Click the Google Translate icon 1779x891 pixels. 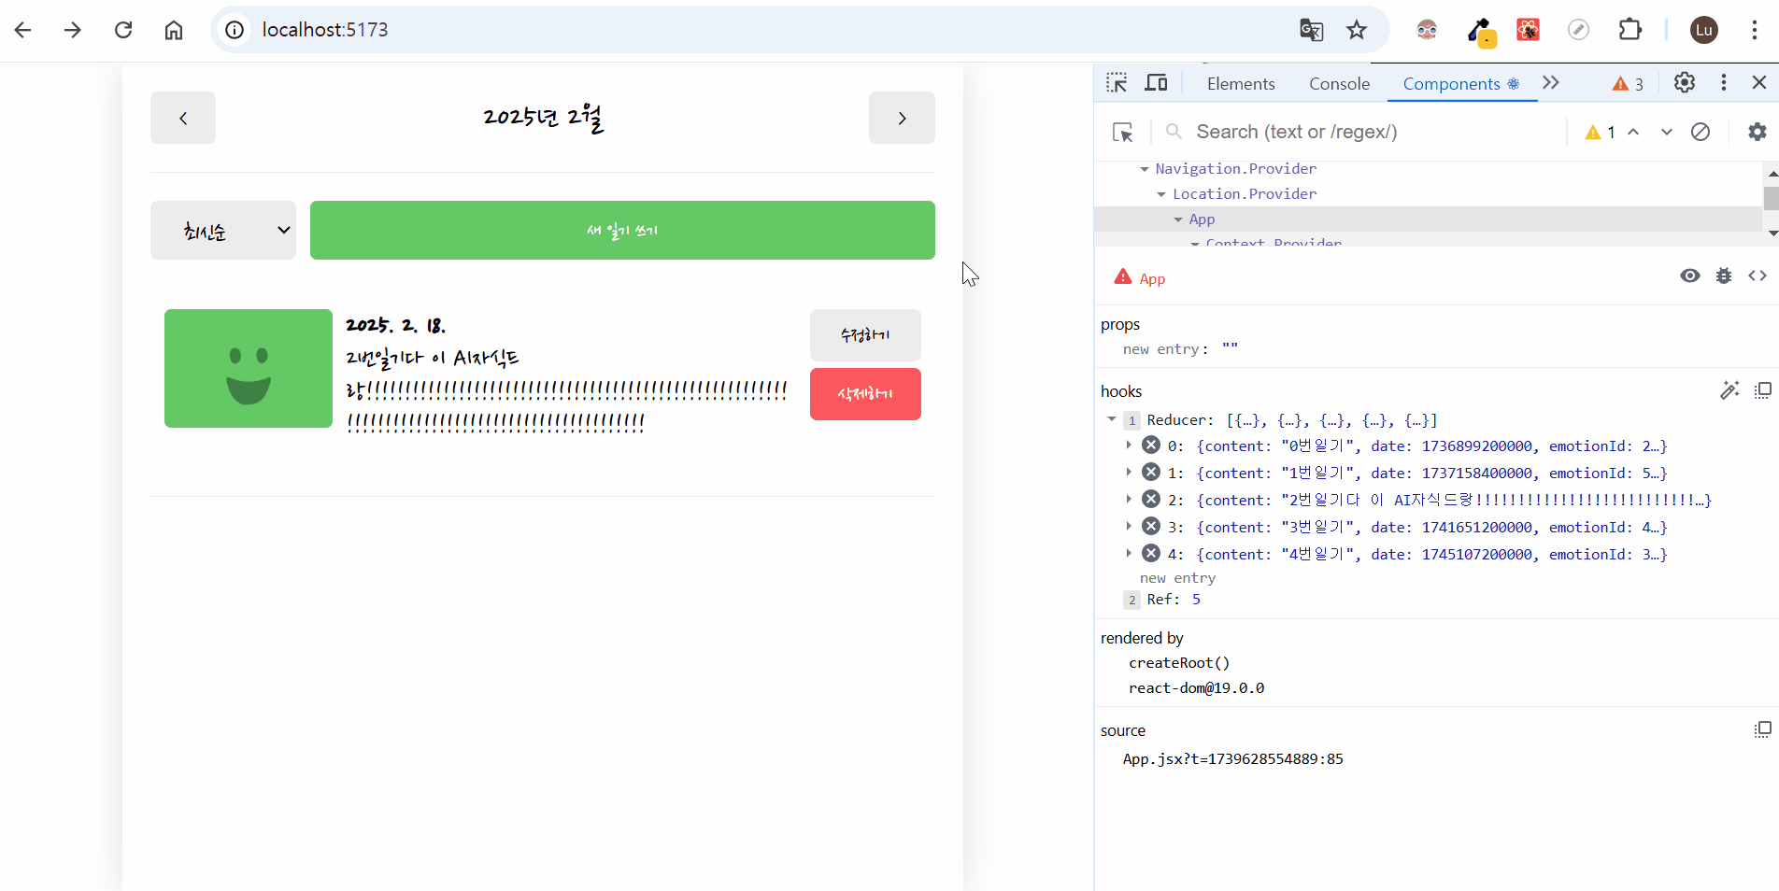pos(1311,30)
